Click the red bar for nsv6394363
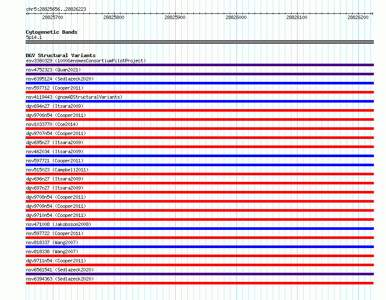The image size is (386, 300). [x=200, y=283]
